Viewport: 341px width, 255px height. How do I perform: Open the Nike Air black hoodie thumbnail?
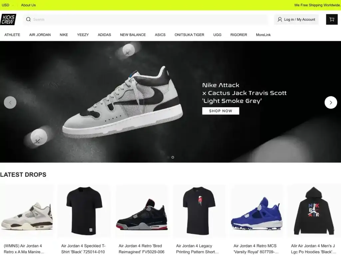(x=314, y=211)
